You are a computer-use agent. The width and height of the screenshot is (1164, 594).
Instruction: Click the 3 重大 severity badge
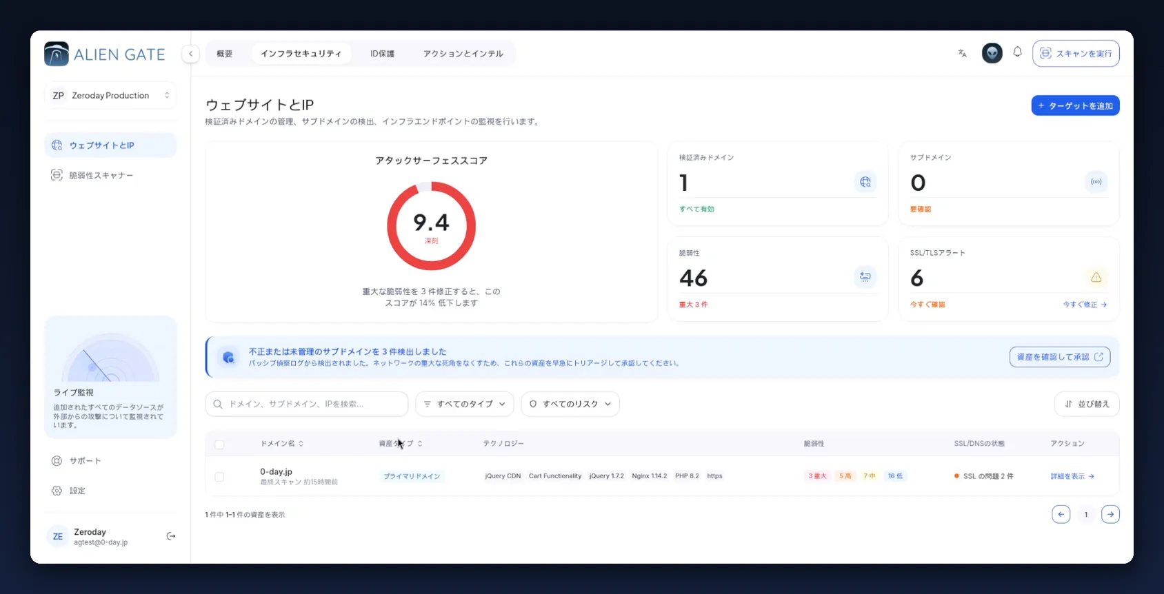pyautogui.click(x=817, y=476)
